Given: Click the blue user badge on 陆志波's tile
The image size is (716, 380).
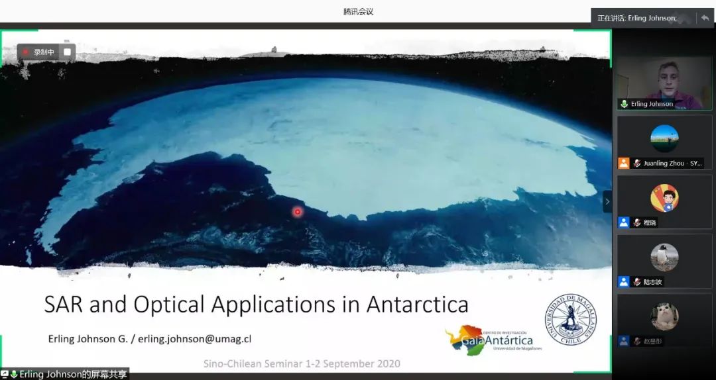Looking at the screenshot, I should (623, 281).
